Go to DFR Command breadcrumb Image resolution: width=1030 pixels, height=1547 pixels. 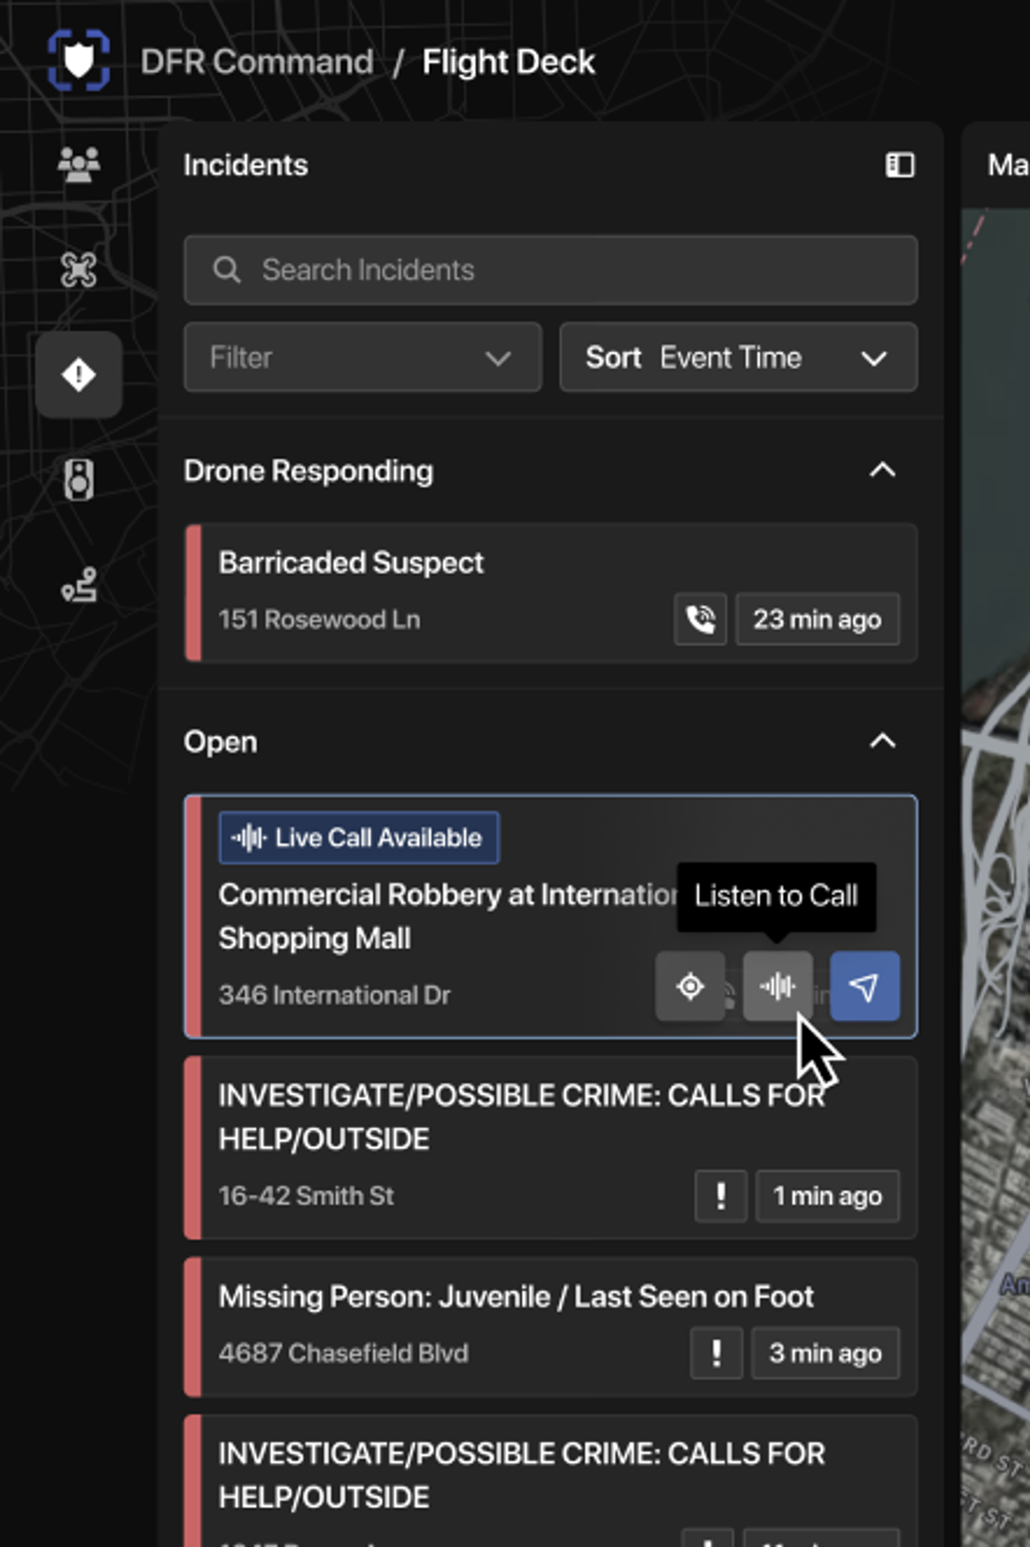(257, 62)
